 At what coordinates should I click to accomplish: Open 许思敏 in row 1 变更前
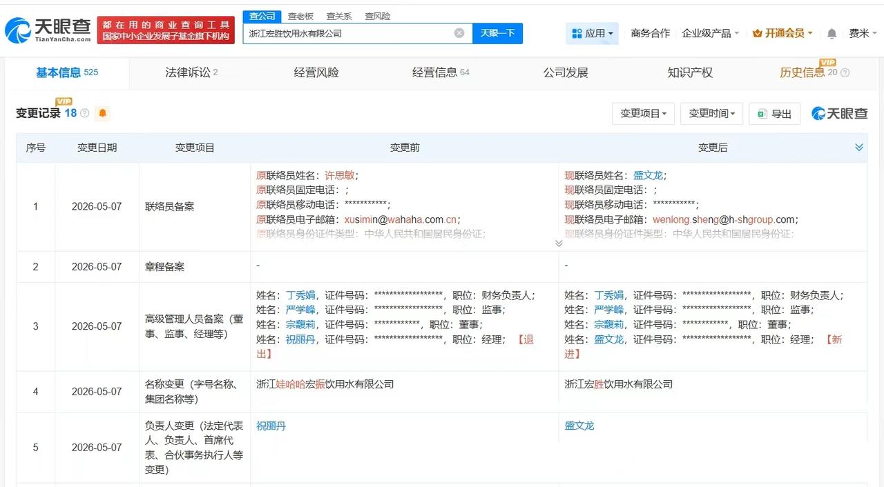pos(339,175)
